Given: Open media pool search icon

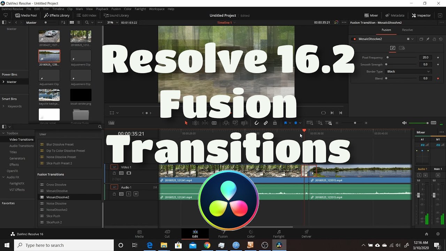Looking at the screenshot, I should (86, 22).
